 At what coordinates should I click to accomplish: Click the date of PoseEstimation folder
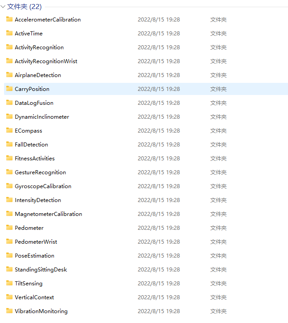point(158,256)
